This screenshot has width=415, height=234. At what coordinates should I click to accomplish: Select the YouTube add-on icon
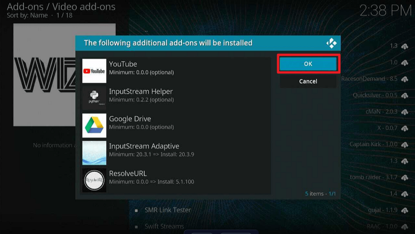pos(94,71)
